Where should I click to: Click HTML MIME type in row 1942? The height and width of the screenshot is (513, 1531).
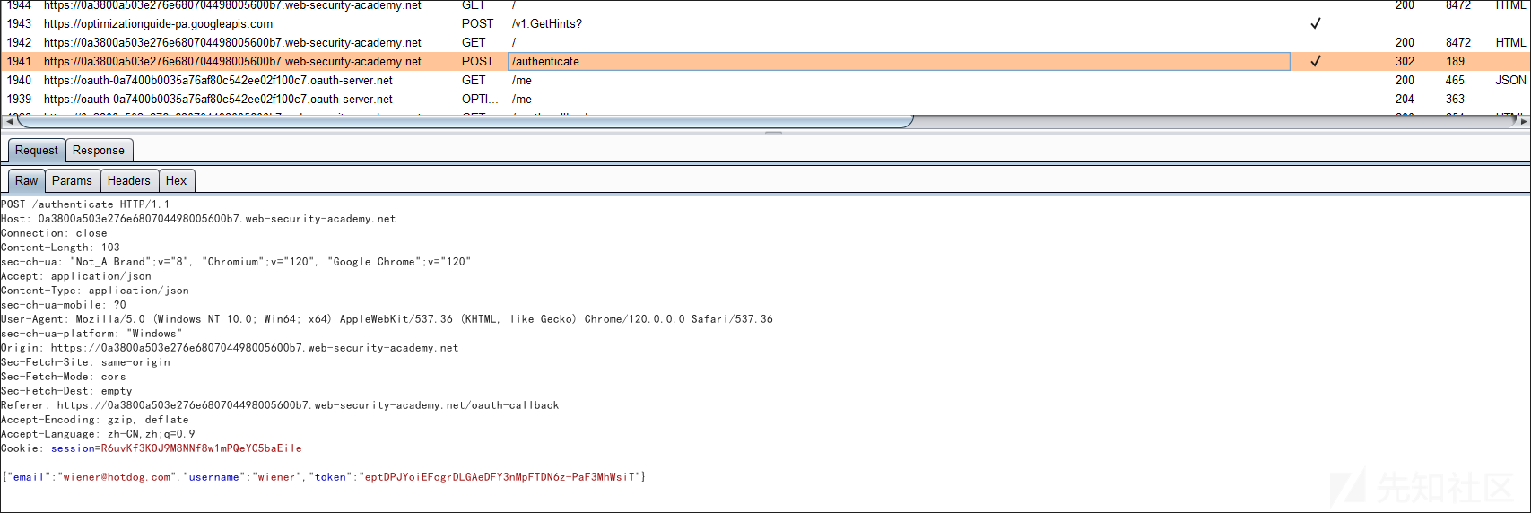point(1510,42)
